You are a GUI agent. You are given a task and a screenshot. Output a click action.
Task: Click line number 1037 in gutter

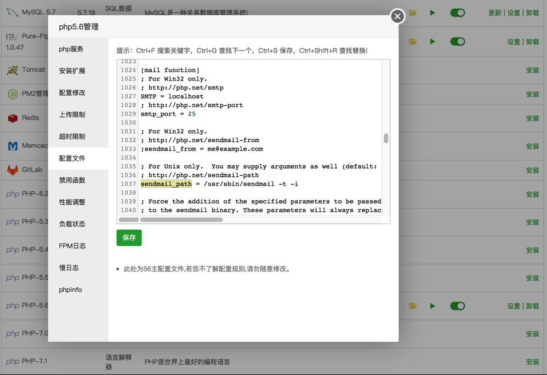(x=128, y=184)
